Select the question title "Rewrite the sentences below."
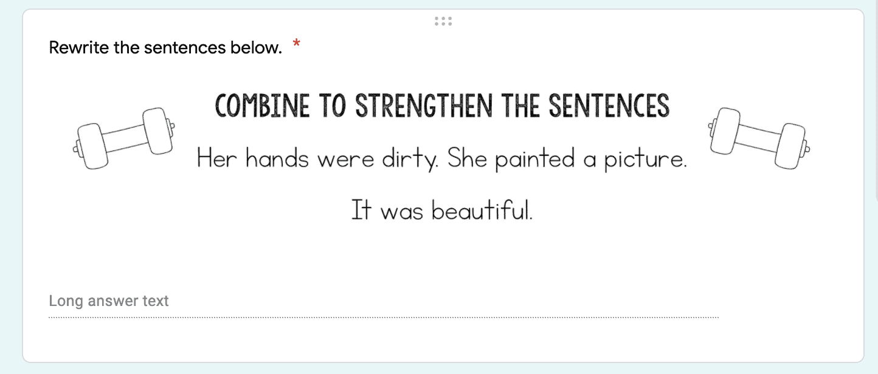This screenshot has height=374, width=878. pyautogui.click(x=165, y=48)
